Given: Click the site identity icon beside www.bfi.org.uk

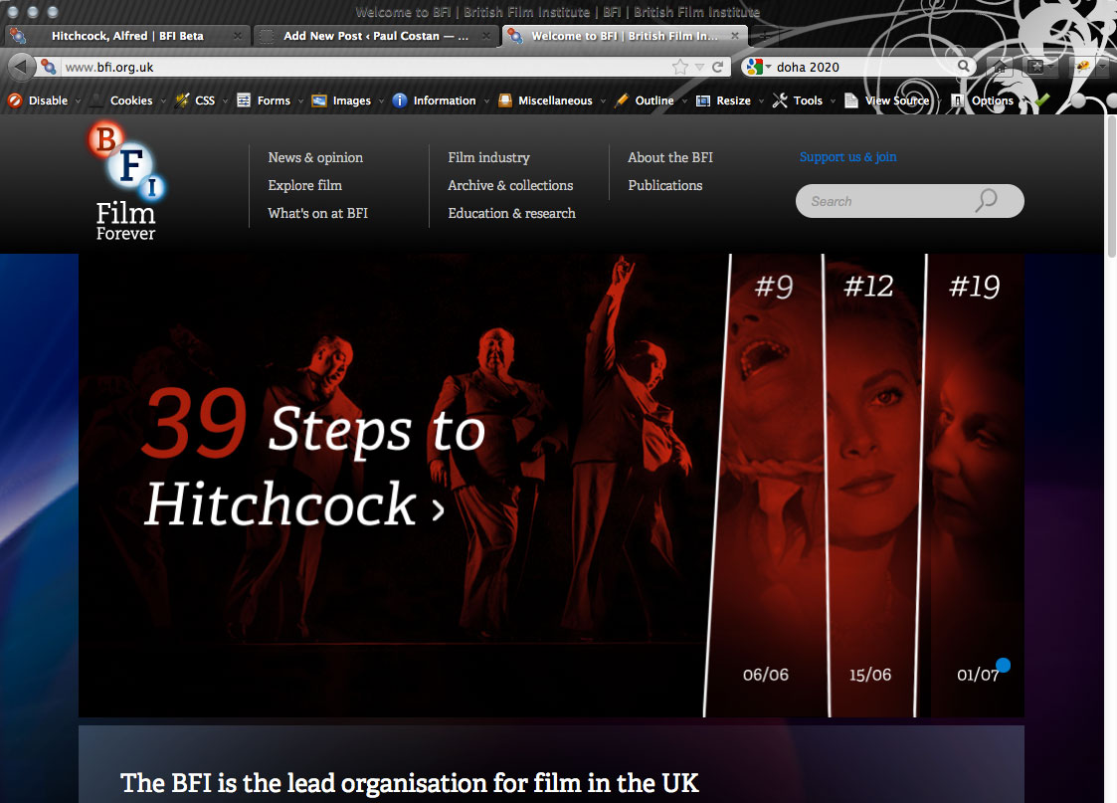Looking at the screenshot, I should pos(49,67).
